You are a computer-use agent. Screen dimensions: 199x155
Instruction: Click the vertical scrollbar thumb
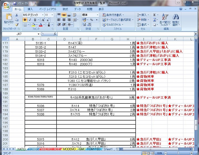pyautogui.click(x=196, y=125)
